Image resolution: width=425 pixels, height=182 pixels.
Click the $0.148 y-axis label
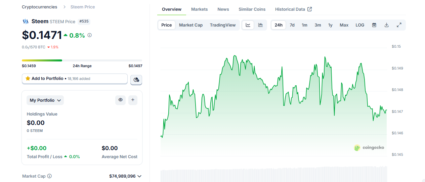point(397,90)
